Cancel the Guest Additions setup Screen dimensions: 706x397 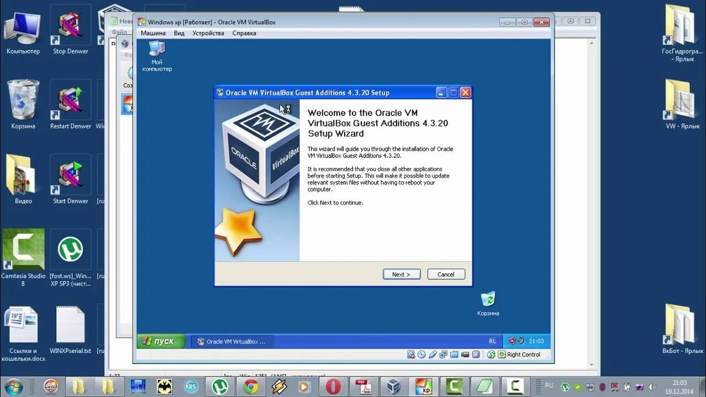click(446, 274)
